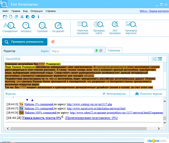This screenshot has width=169, height=143.
Task: Click the Текст(2355): label
Action: click(x=13, y=59)
